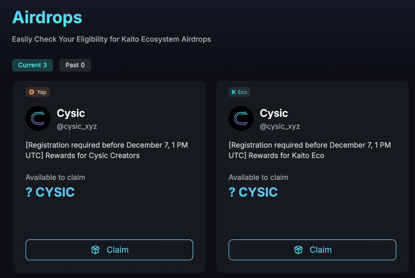415x278 pixels.
Task: Select the Yap category tag
Action: [38, 92]
